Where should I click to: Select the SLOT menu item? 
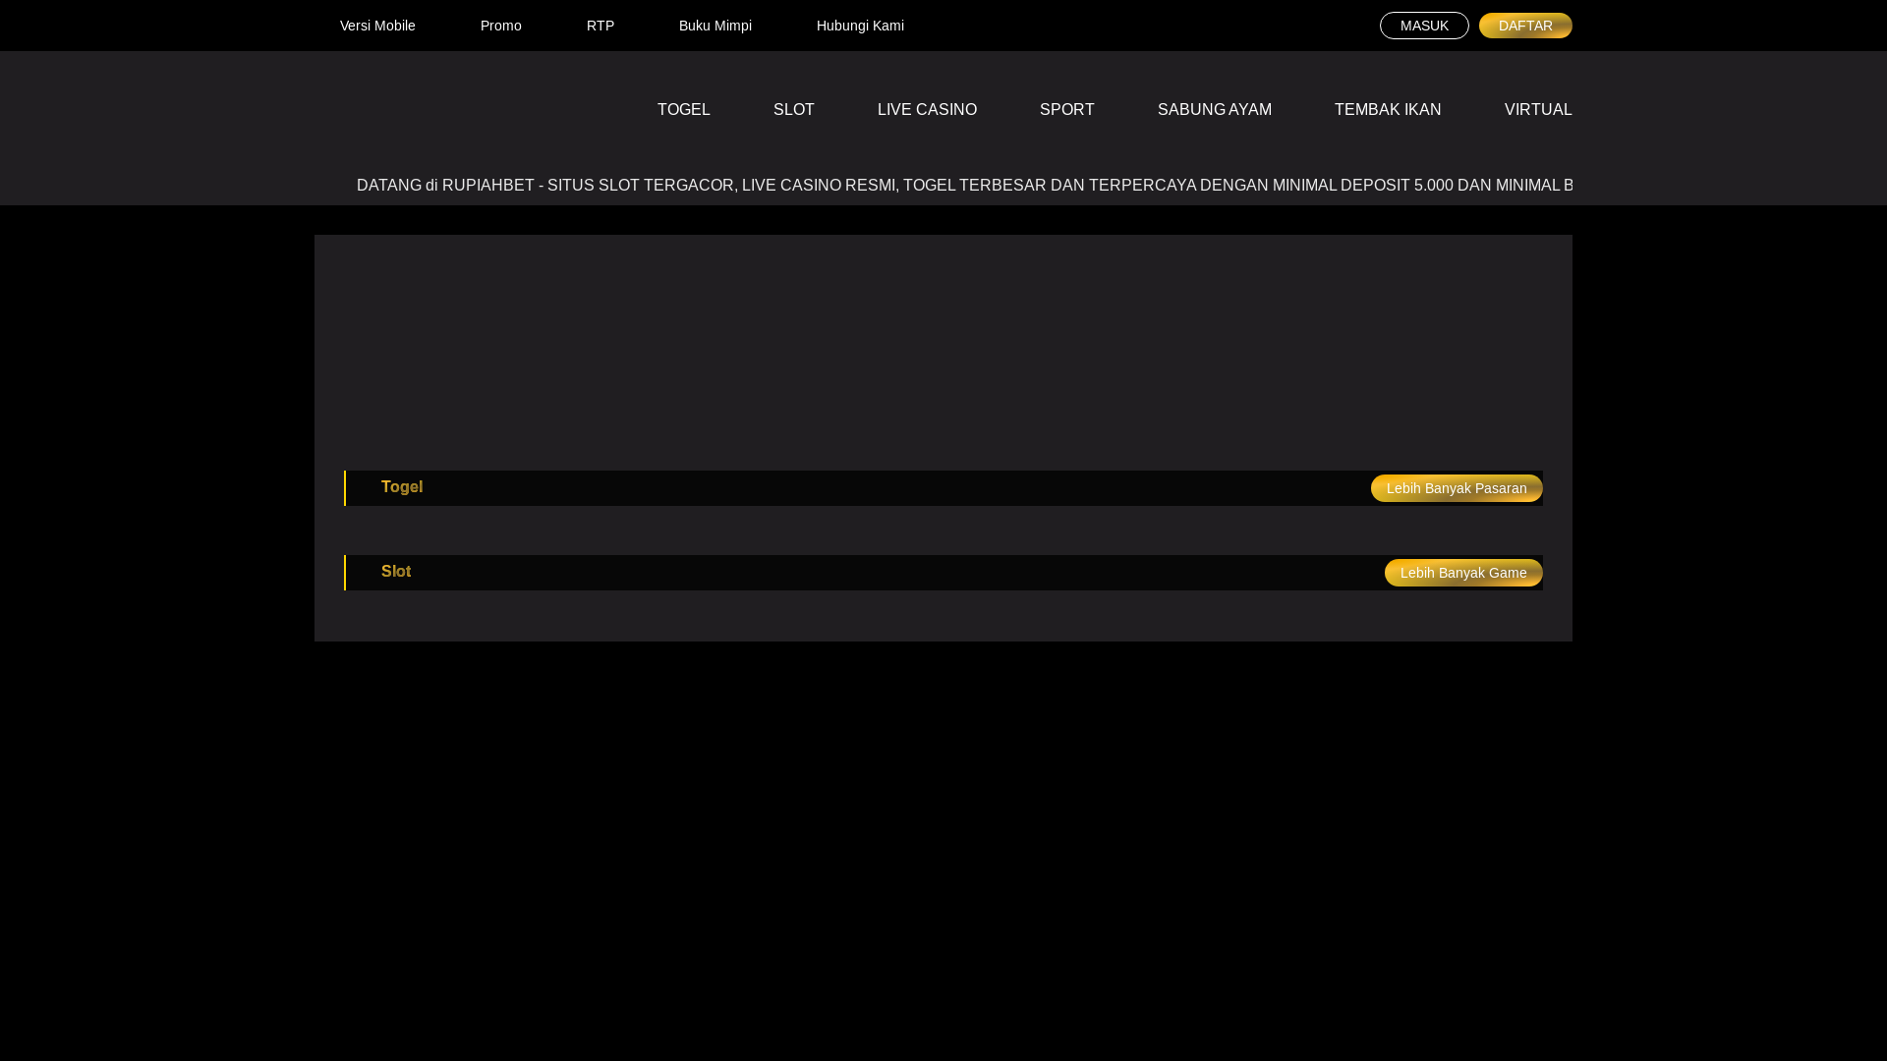[794, 110]
